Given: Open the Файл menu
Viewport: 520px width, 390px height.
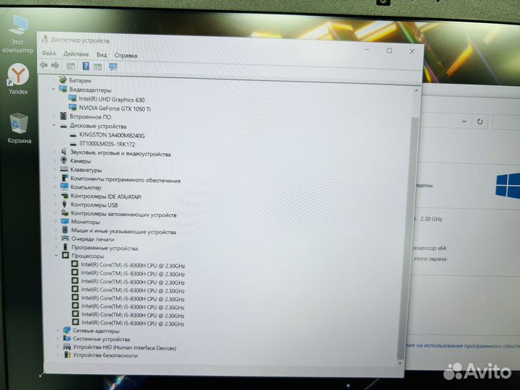Looking at the screenshot, I should (49, 53).
